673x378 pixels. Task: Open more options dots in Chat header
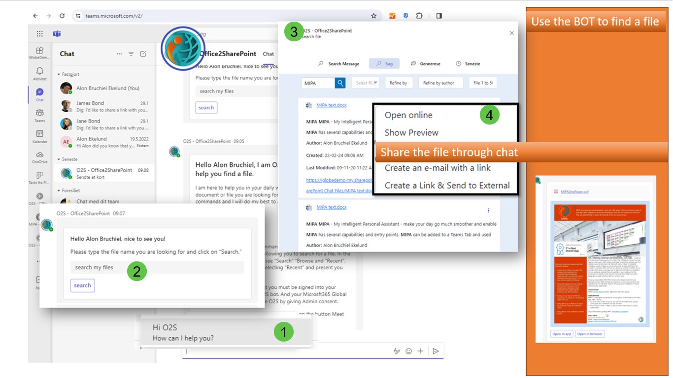pos(119,54)
